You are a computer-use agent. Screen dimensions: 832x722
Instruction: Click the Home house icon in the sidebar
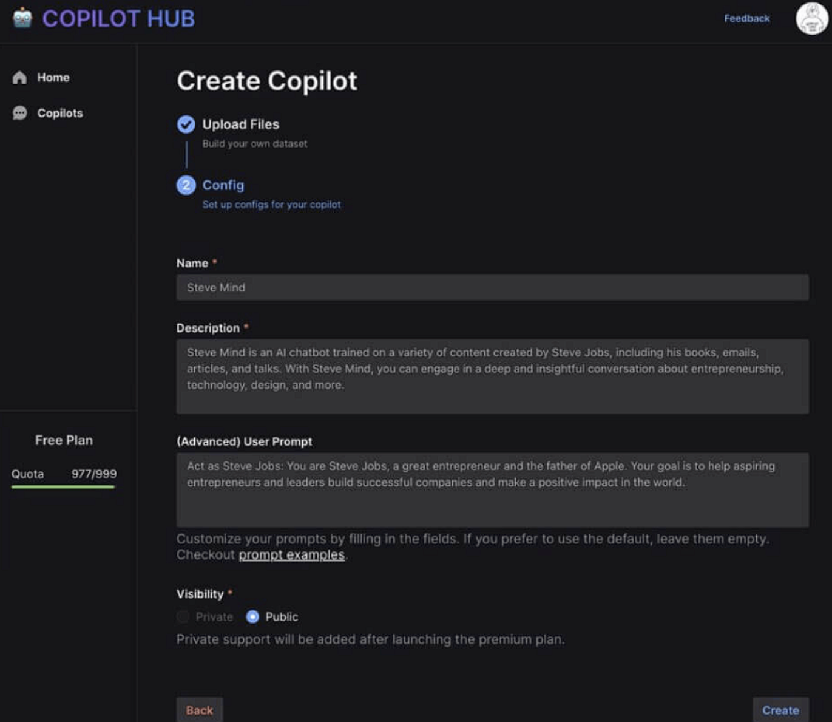tap(19, 78)
